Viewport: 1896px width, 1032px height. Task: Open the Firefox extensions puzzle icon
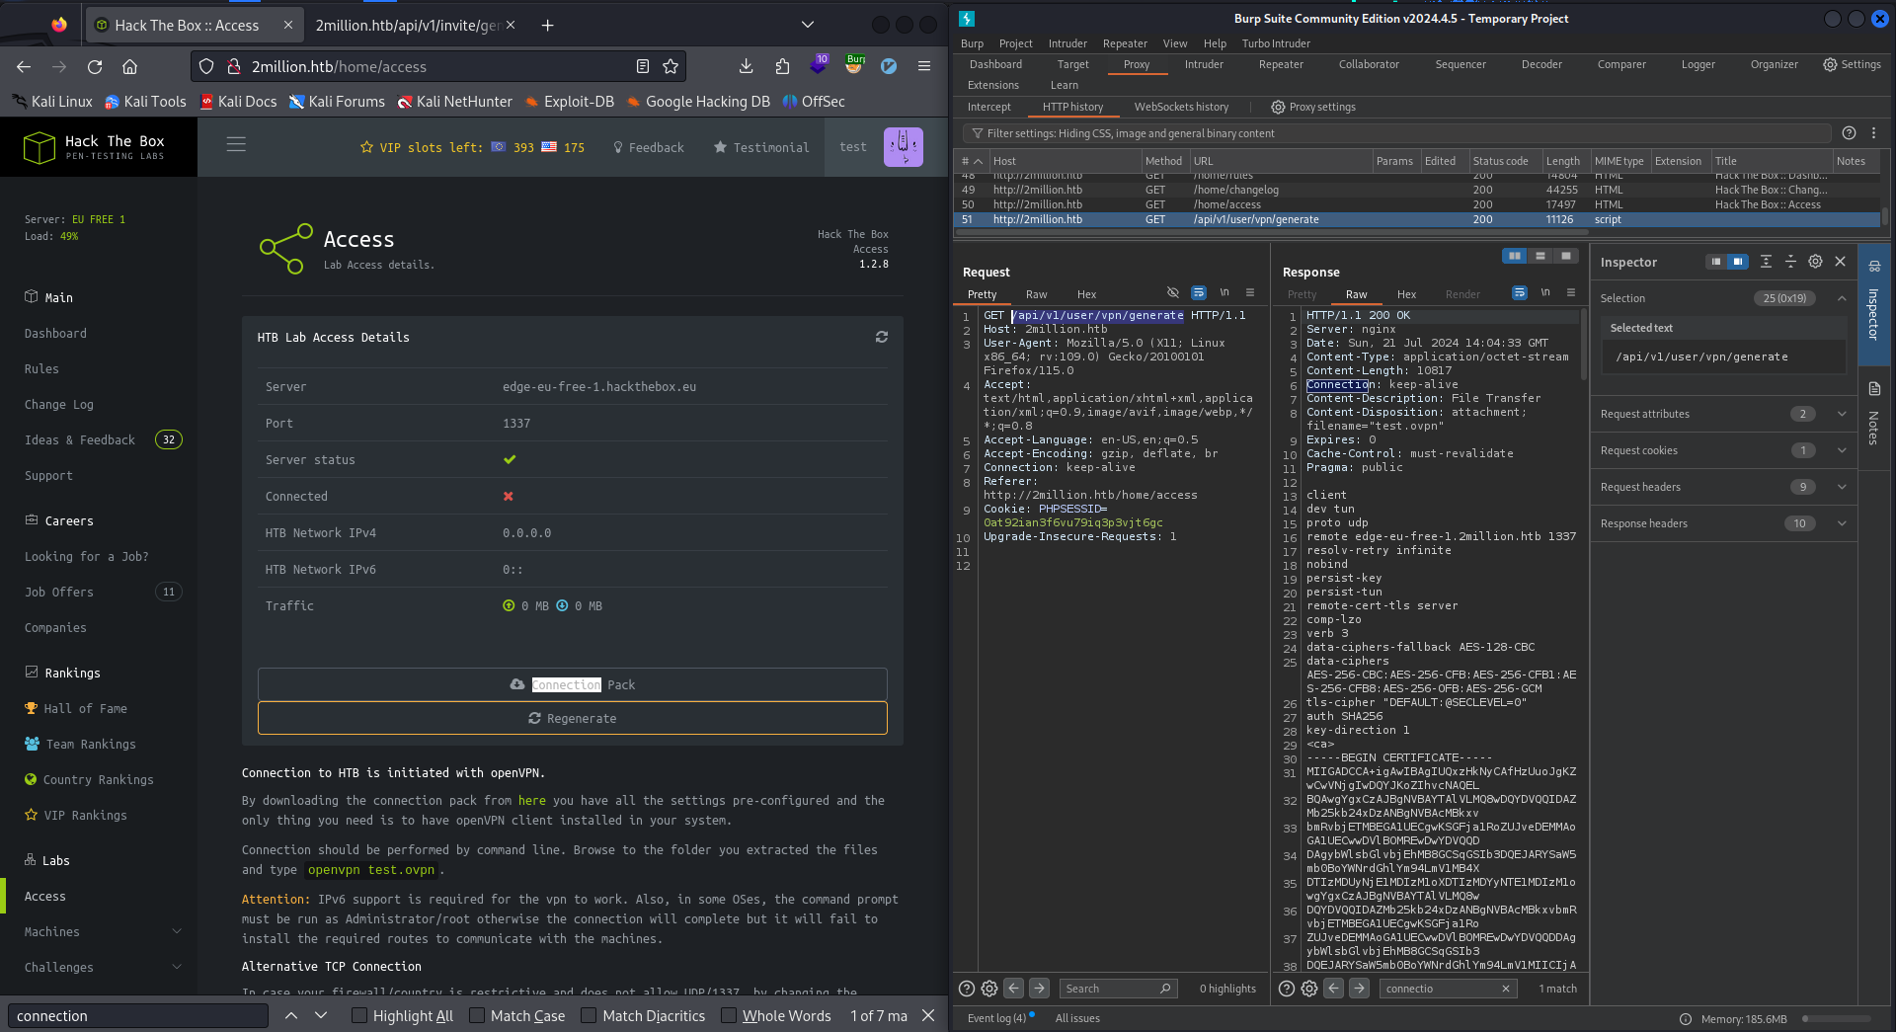[x=782, y=66]
